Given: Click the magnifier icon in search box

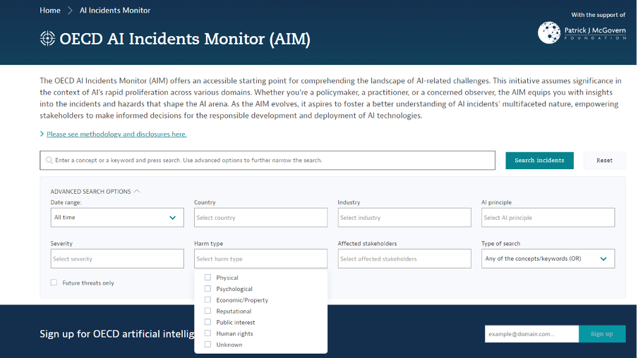Looking at the screenshot, I should [49, 160].
